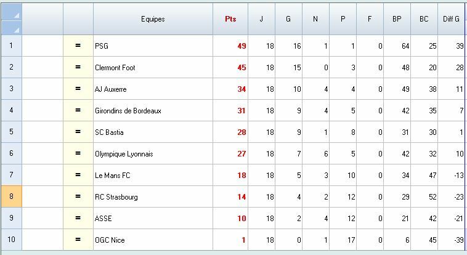The height and width of the screenshot is (255, 467).
Task: Click the equals icon beside AJ Auxerre
Action: click(78, 89)
